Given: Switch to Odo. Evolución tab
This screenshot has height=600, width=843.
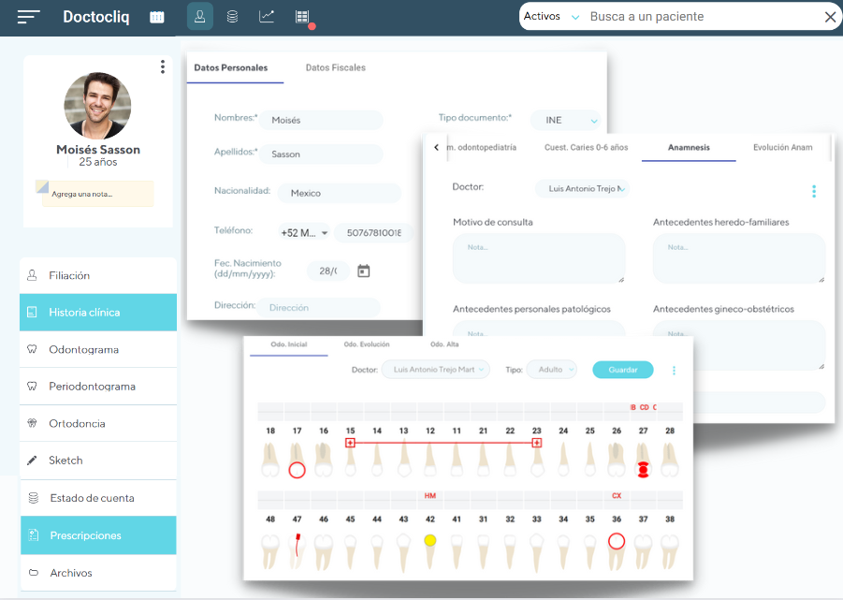Looking at the screenshot, I should point(367,345).
